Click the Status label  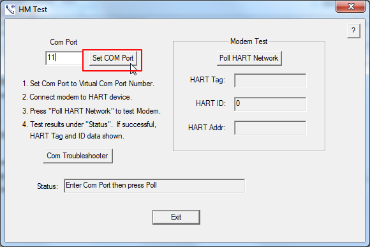(x=47, y=186)
